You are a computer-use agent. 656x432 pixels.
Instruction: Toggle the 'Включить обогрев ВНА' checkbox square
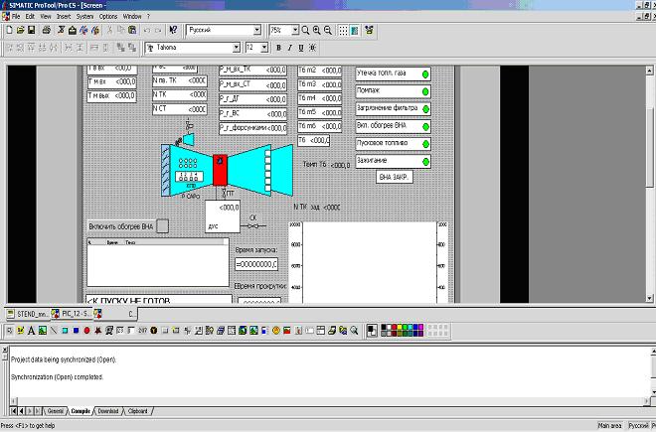tap(163, 226)
